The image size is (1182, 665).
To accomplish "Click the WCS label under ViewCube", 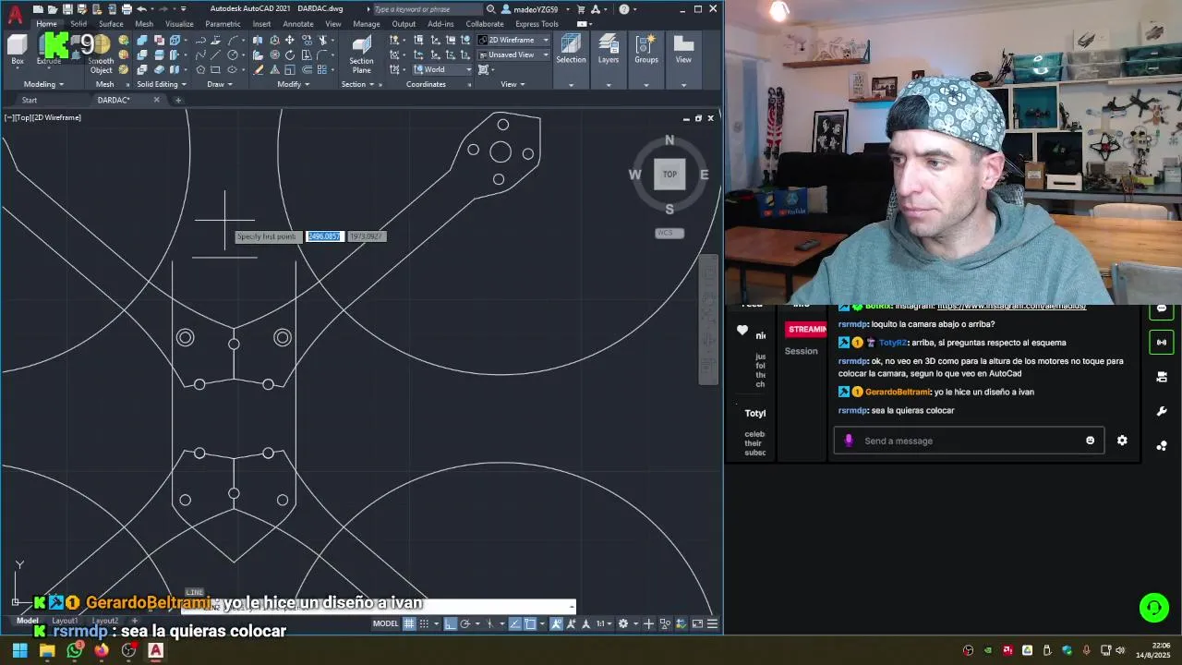I will point(669,233).
